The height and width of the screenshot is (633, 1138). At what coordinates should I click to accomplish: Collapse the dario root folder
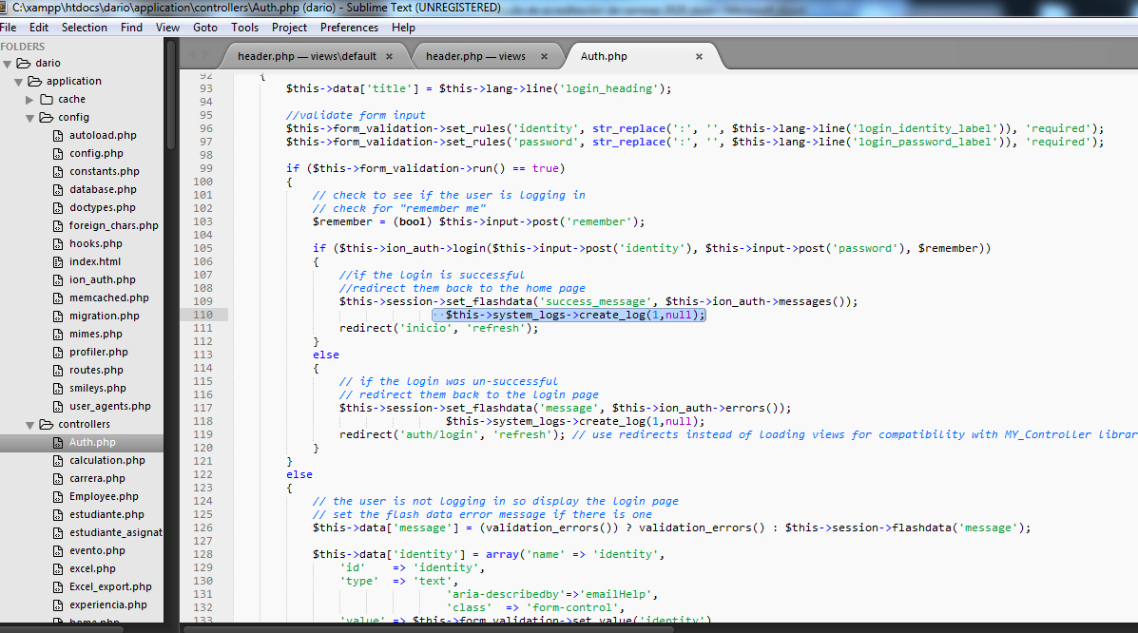(x=8, y=64)
